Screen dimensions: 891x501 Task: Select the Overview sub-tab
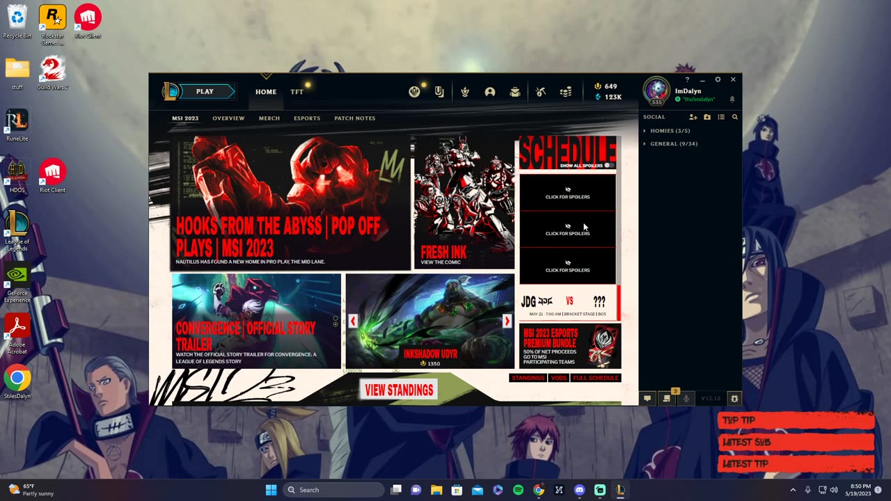coord(228,118)
